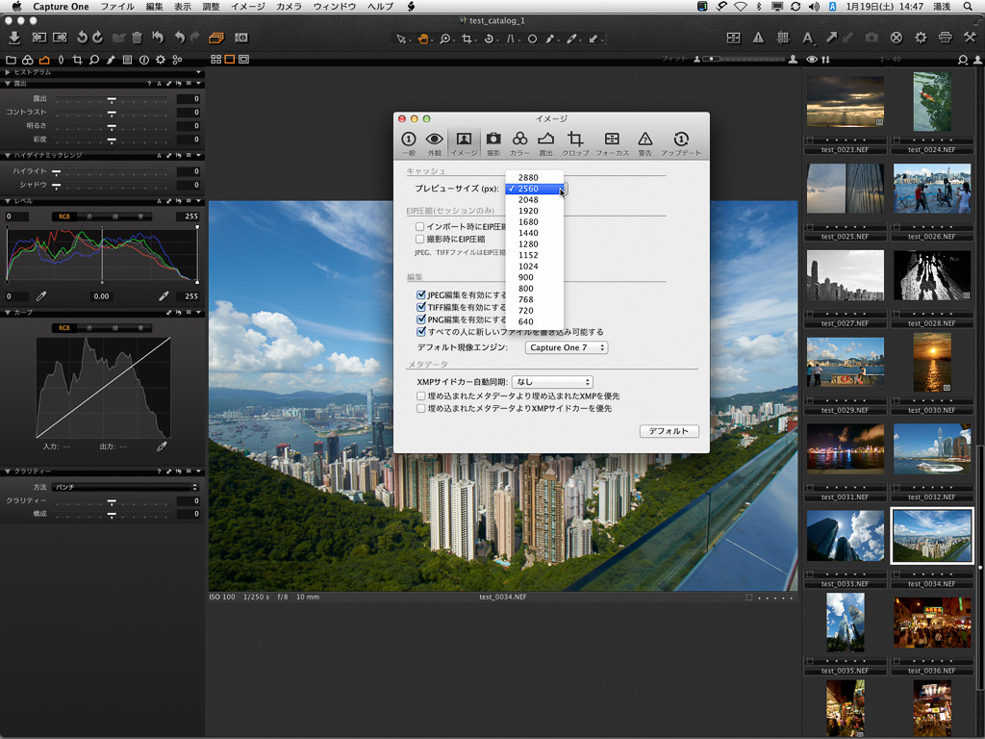Check prefer embedded XMP over metadata option
The image size is (985, 739).
pos(420,395)
